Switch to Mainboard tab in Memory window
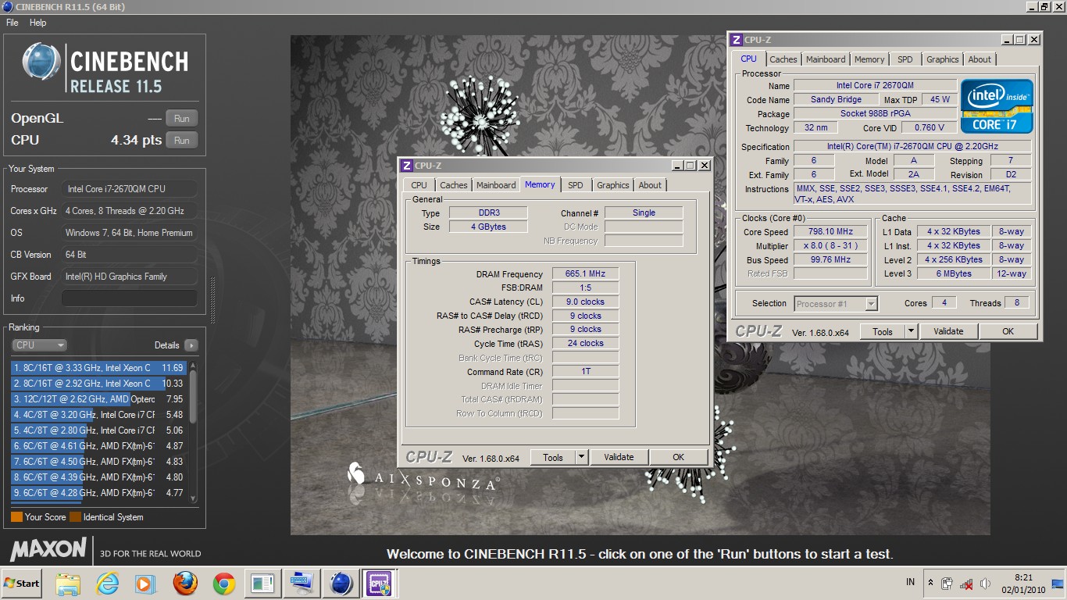 click(496, 185)
